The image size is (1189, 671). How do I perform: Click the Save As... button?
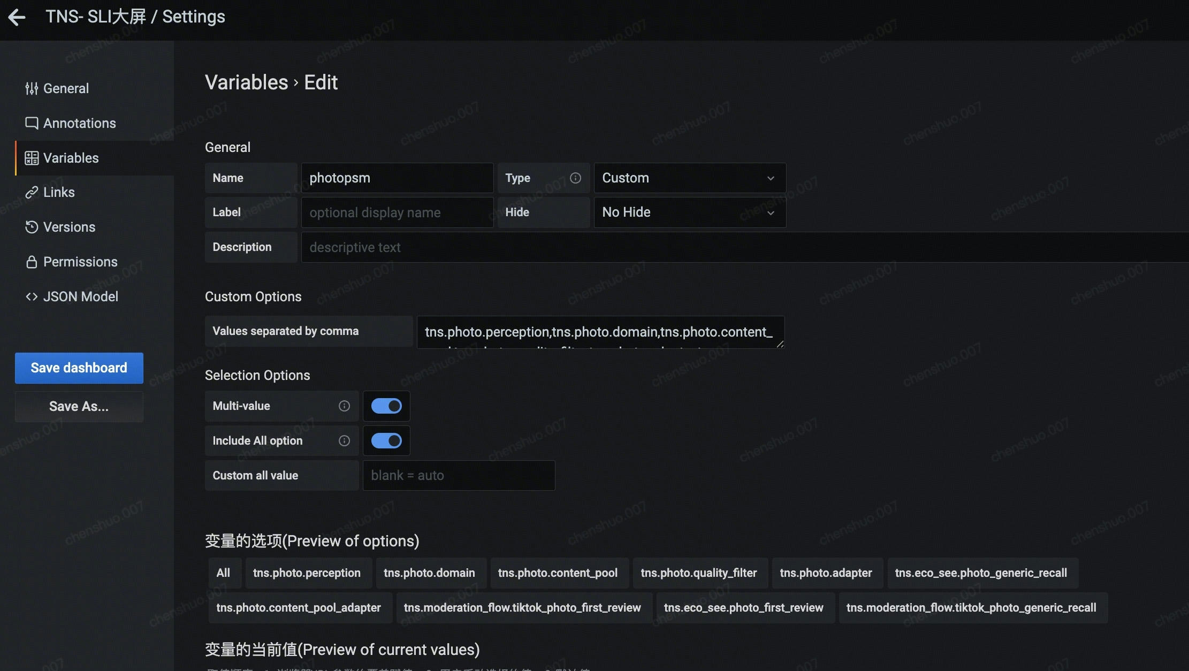[79, 407]
